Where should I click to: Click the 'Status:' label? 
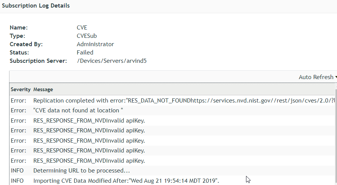point(19,53)
